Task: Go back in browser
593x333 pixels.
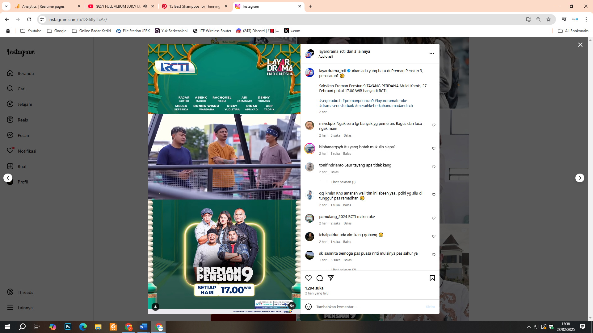Action: pyautogui.click(x=7, y=19)
